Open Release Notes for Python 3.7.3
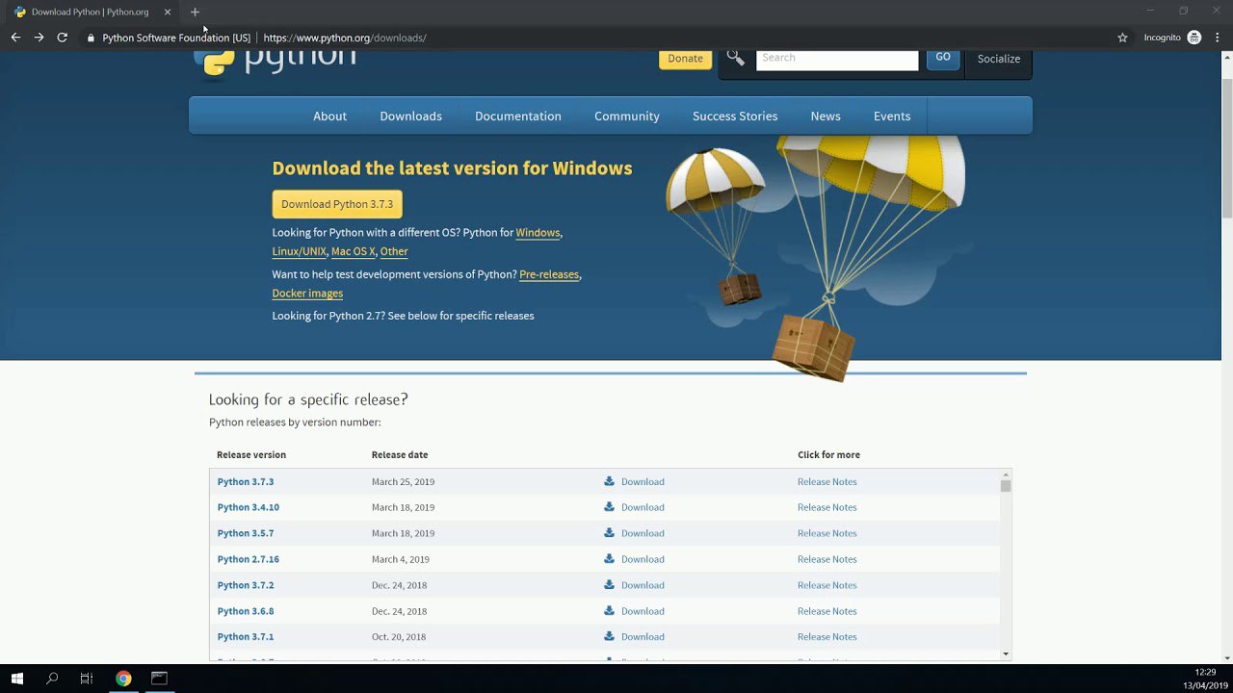 point(826,481)
